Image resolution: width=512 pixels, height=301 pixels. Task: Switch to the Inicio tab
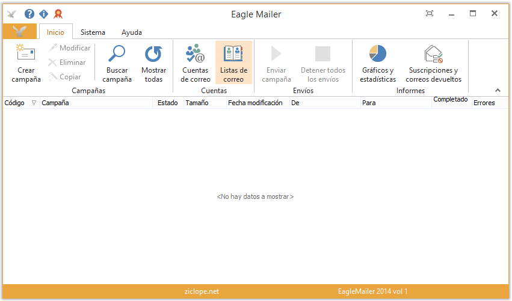coord(55,32)
